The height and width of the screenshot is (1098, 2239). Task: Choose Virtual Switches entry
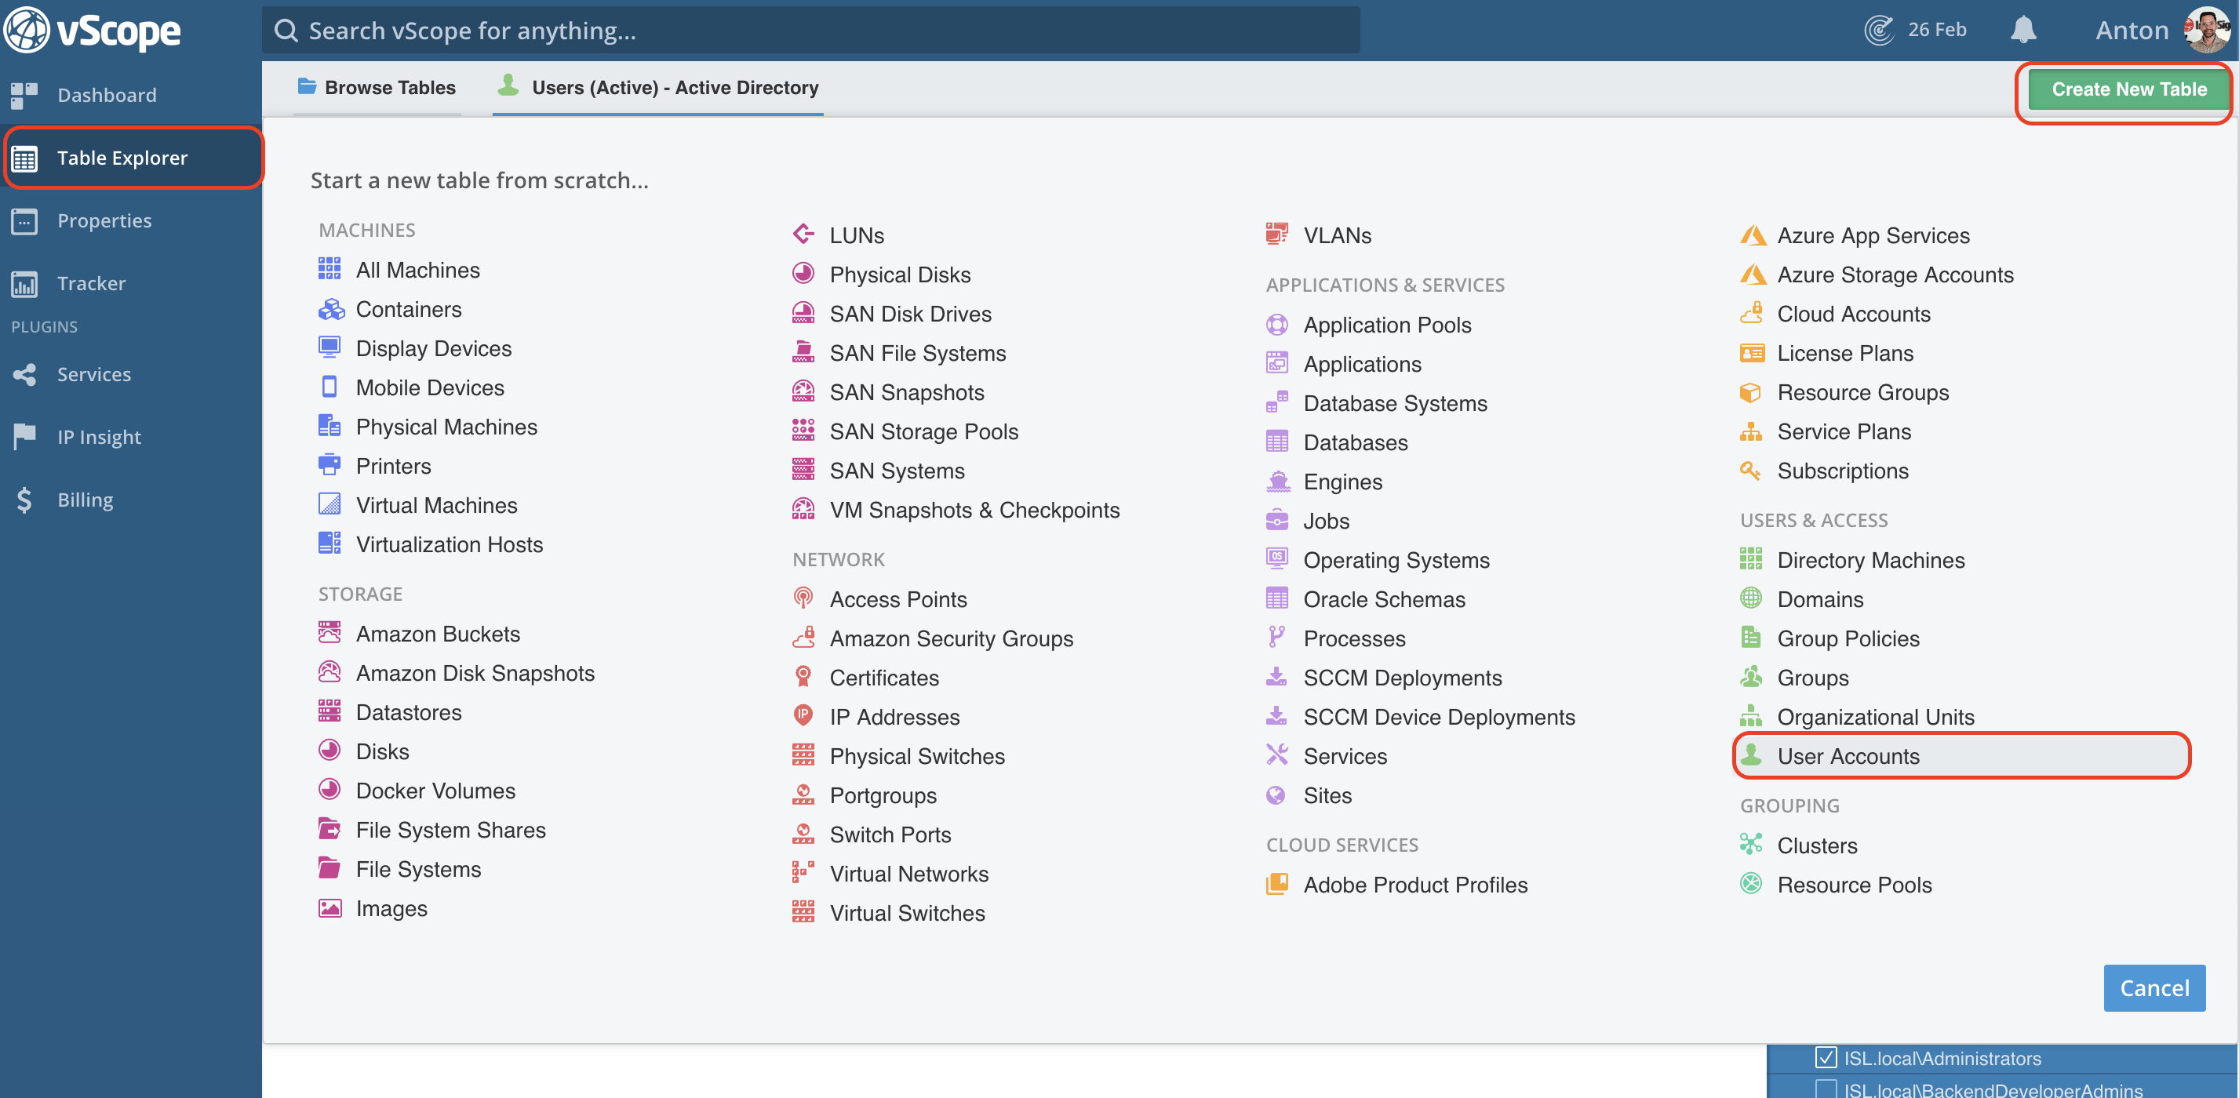907,913
